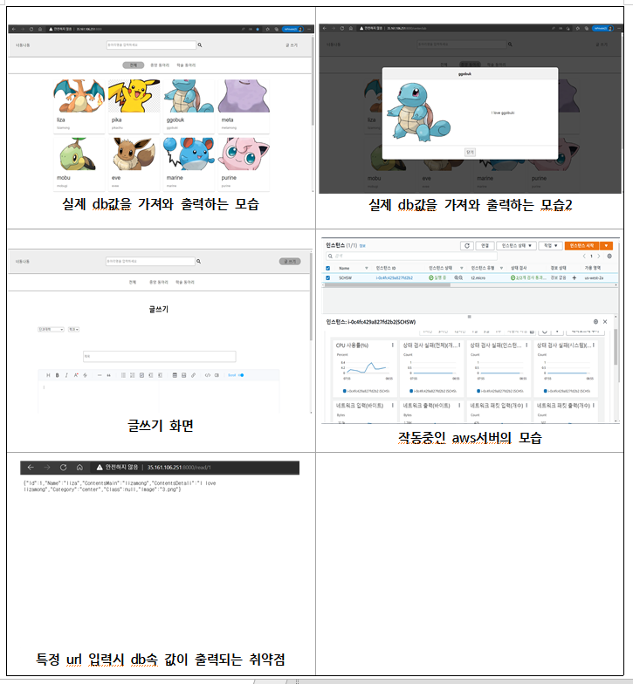Insert inline code from the editor toolbar

[208, 375]
